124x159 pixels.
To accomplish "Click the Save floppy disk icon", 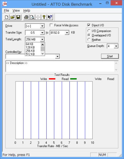I will [18, 17].
